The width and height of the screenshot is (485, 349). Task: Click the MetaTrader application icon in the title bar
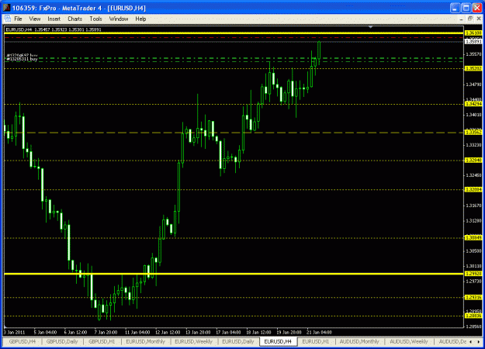tap(6, 8)
